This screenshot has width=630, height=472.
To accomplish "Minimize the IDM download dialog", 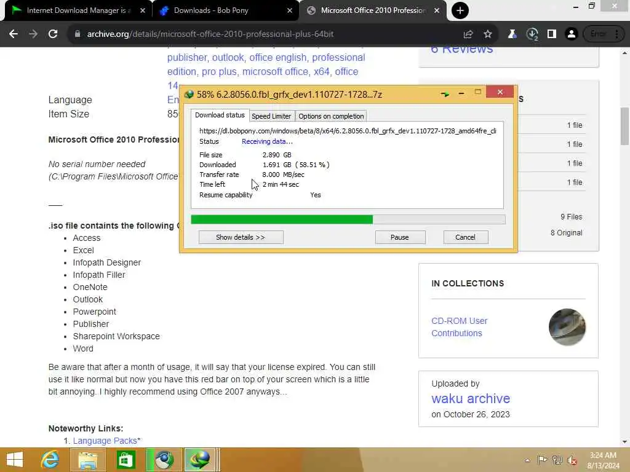I will coord(461,93).
